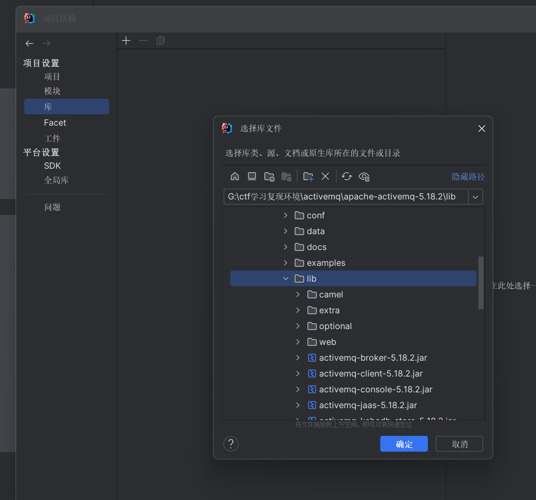Remove library with minus icon

(x=143, y=41)
